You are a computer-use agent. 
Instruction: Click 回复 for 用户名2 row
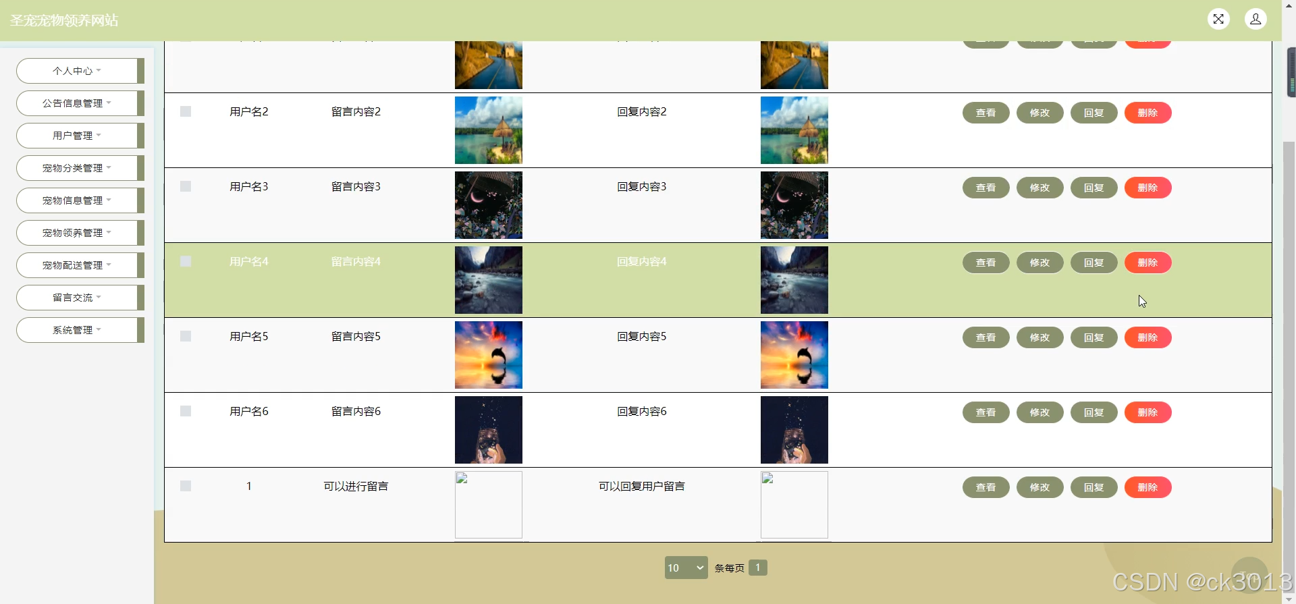(x=1093, y=113)
